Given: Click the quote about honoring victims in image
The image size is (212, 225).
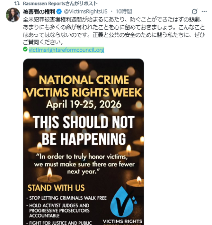Looking at the screenshot, I should [84, 164].
